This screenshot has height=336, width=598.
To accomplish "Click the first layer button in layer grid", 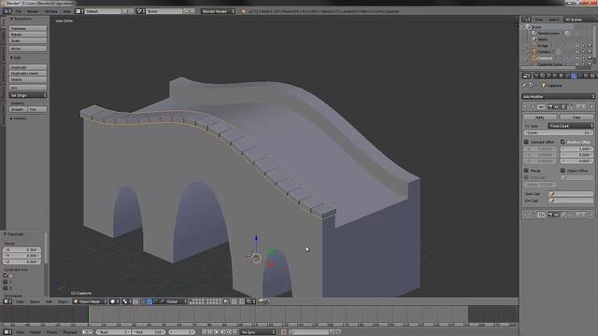I will 192,301.
